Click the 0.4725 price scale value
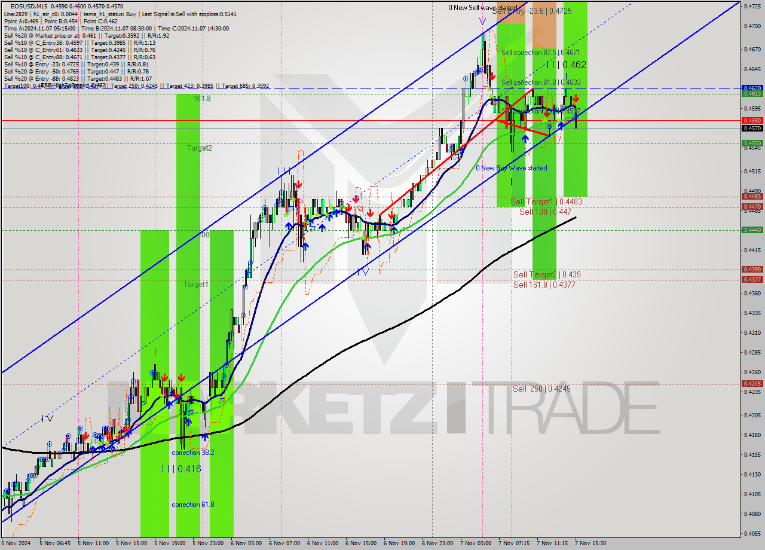This screenshot has height=550, width=765. 751,6
